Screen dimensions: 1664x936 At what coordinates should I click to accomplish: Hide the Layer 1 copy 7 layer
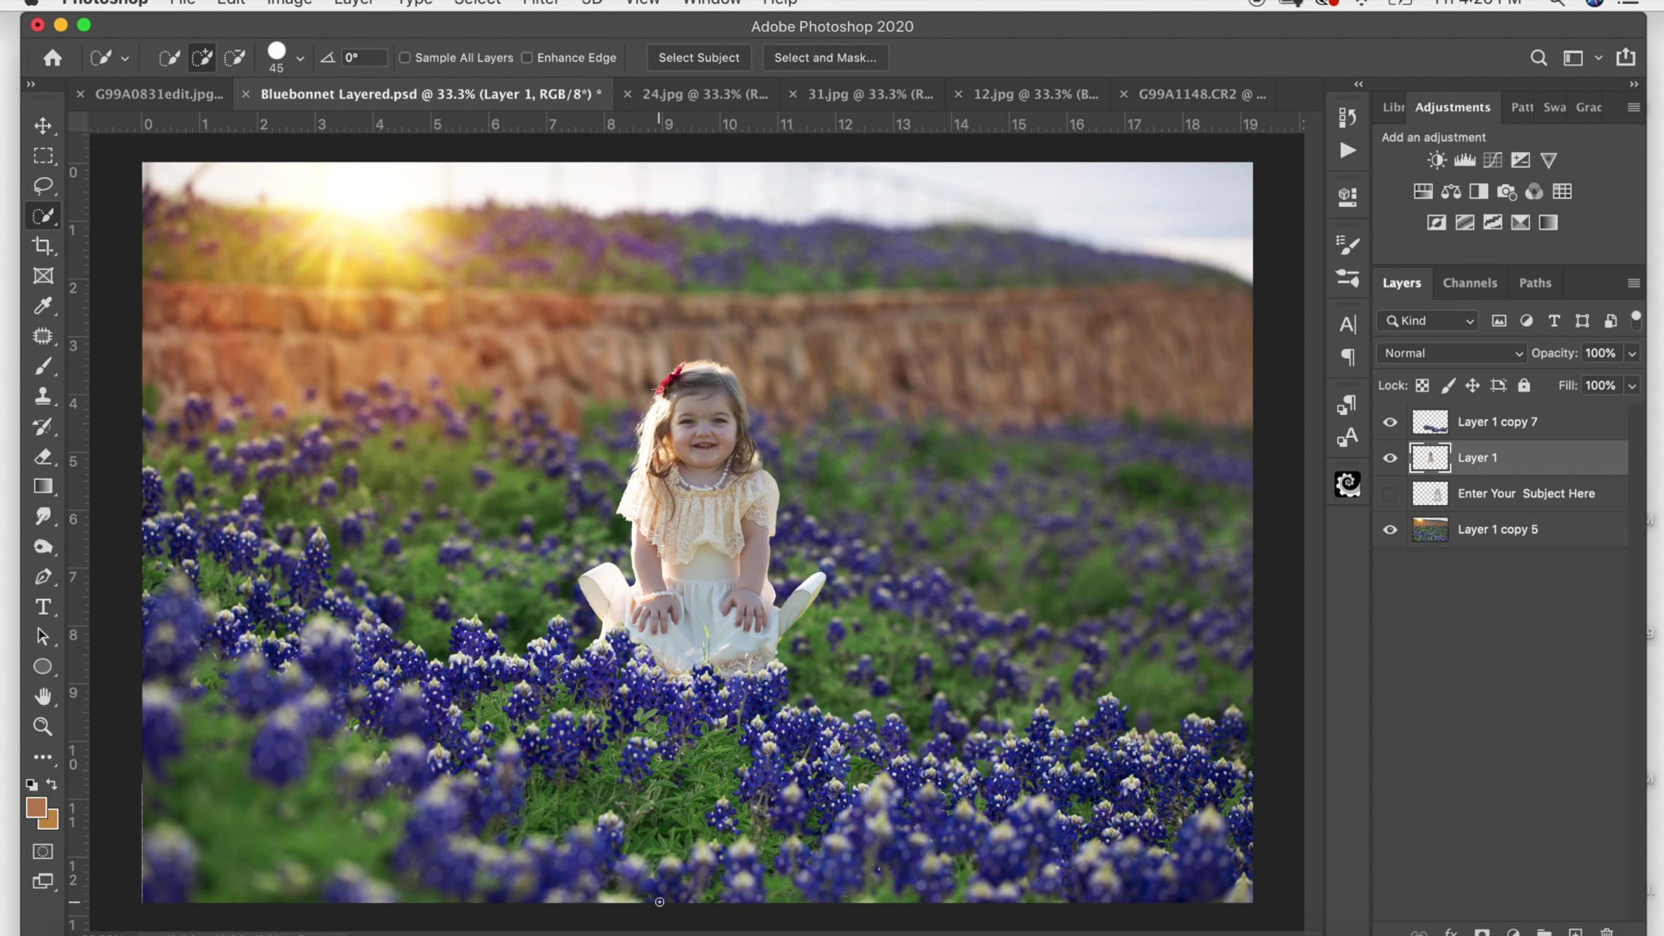click(1390, 422)
